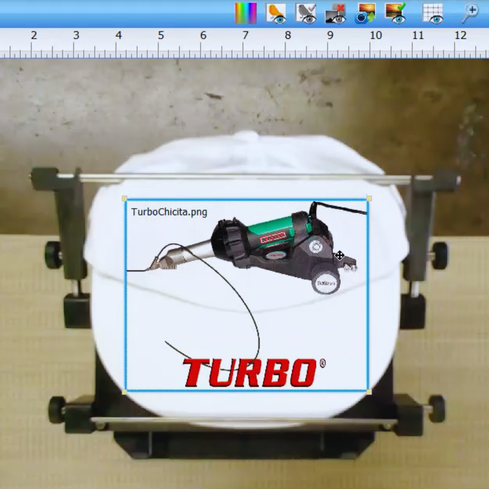Open the rainbow color spectrum swatch
Screen dimensions: 489x489
tap(246, 13)
